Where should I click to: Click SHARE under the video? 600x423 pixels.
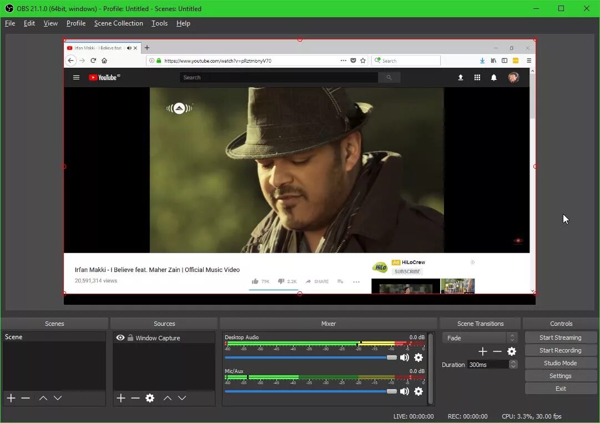tap(317, 281)
